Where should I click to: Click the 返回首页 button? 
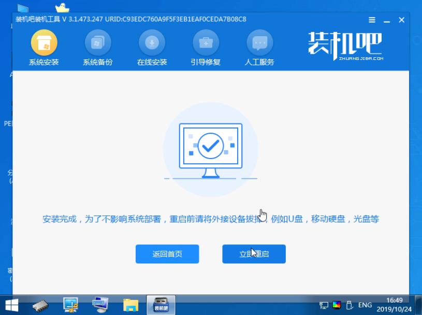click(x=167, y=254)
